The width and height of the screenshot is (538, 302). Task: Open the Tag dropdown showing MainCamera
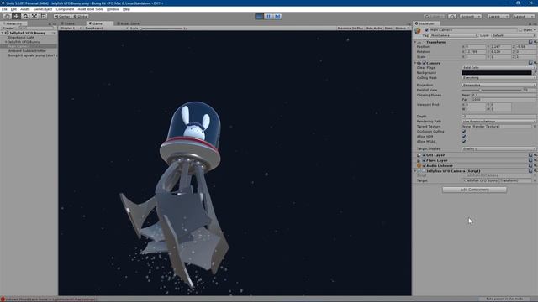tap(454, 35)
